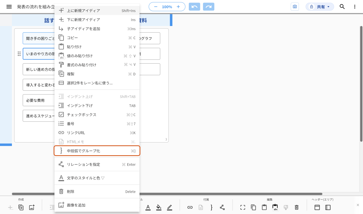Open the hamburger main menu

[9, 7]
